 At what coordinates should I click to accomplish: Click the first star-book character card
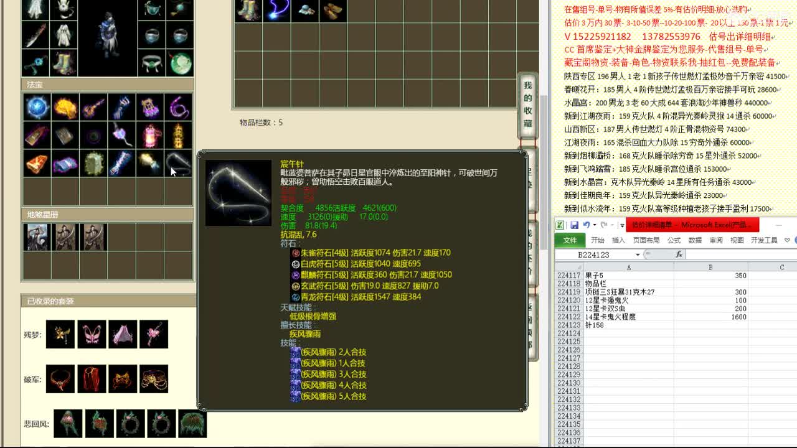(x=36, y=237)
